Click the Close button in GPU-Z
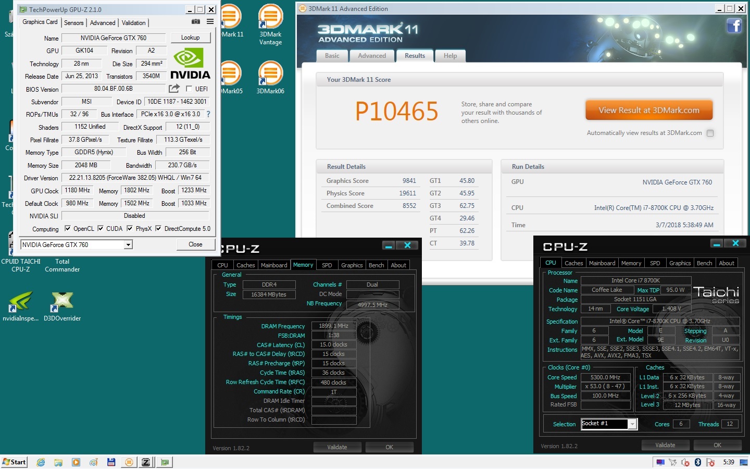This screenshot has width=750, height=469. pyautogui.click(x=195, y=244)
